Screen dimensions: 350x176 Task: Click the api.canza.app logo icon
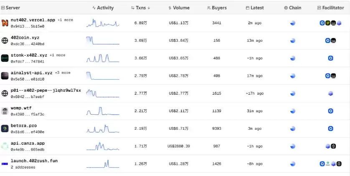coord(5,146)
